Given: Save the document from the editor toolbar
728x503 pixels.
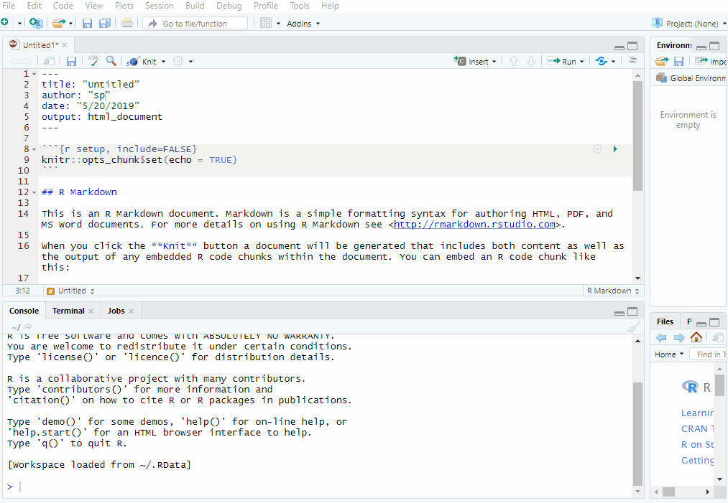Looking at the screenshot, I should click(x=71, y=62).
